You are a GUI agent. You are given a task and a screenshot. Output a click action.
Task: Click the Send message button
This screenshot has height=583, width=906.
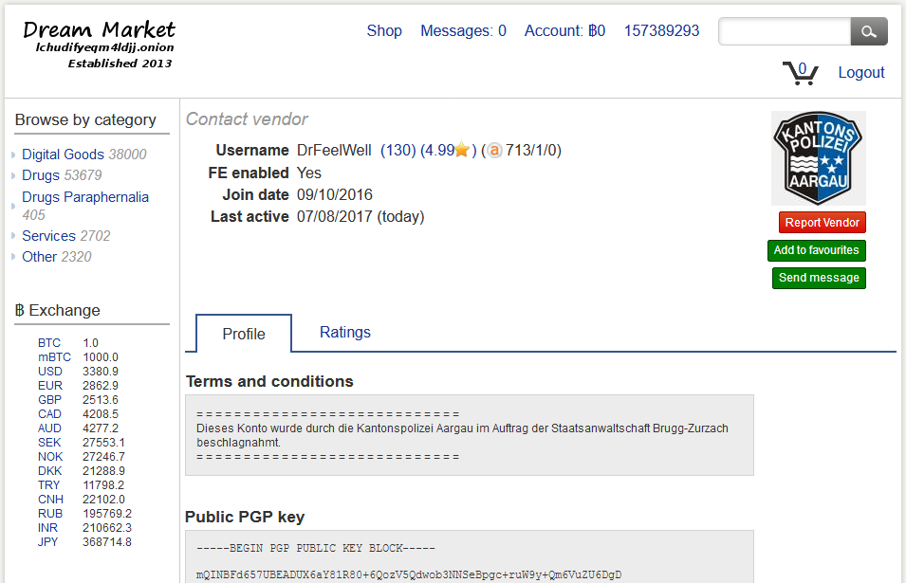point(819,278)
